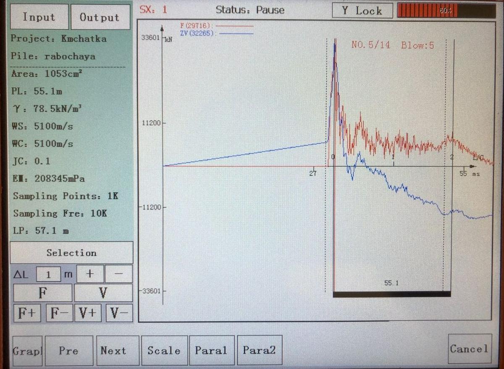Screen dimensions: 504x369
Task: Open the Scale settings
Action: click(164, 351)
